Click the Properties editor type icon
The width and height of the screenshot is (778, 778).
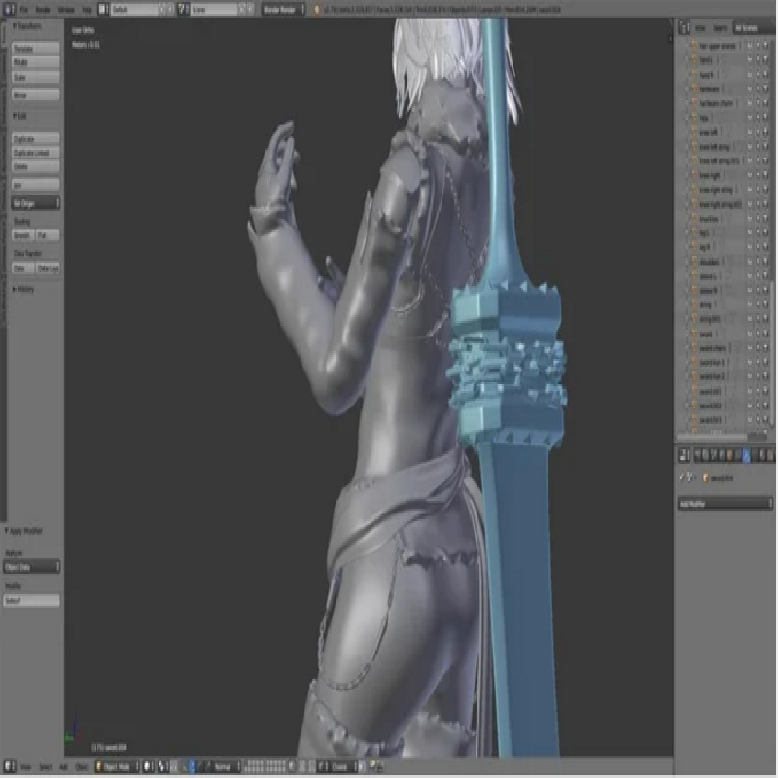pos(685,454)
